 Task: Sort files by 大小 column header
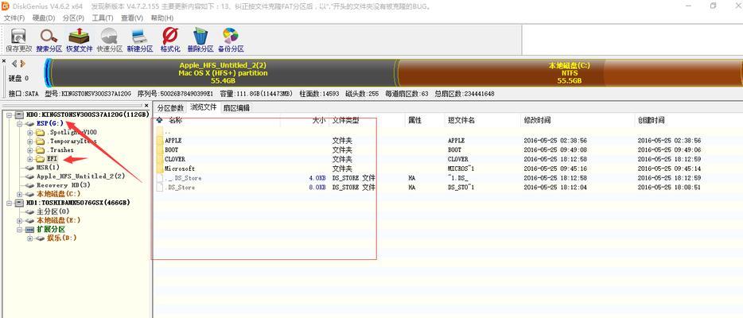point(304,121)
